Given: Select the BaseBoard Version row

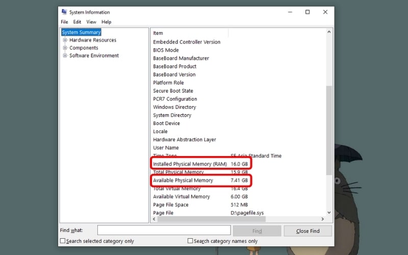Looking at the screenshot, I should click(238, 74).
